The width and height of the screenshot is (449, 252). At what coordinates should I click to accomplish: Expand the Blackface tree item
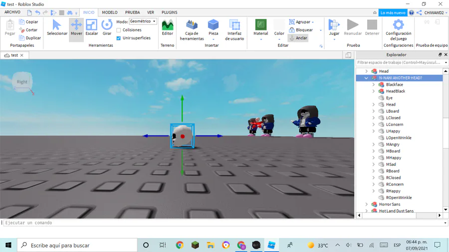(x=373, y=85)
